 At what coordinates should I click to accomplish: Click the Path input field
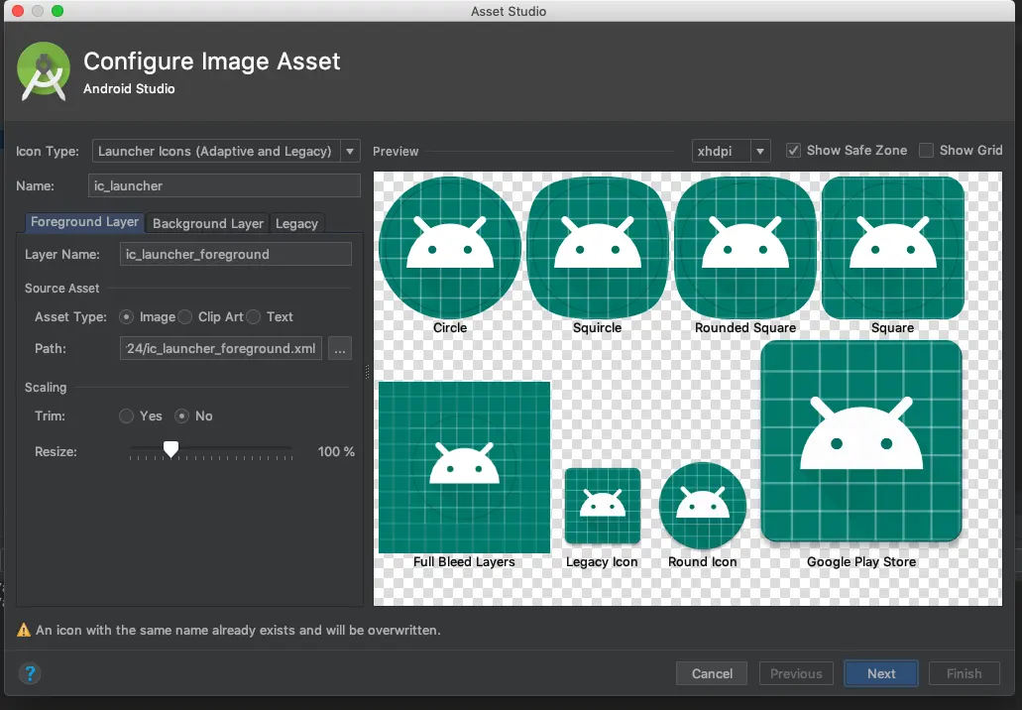click(221, 349)
